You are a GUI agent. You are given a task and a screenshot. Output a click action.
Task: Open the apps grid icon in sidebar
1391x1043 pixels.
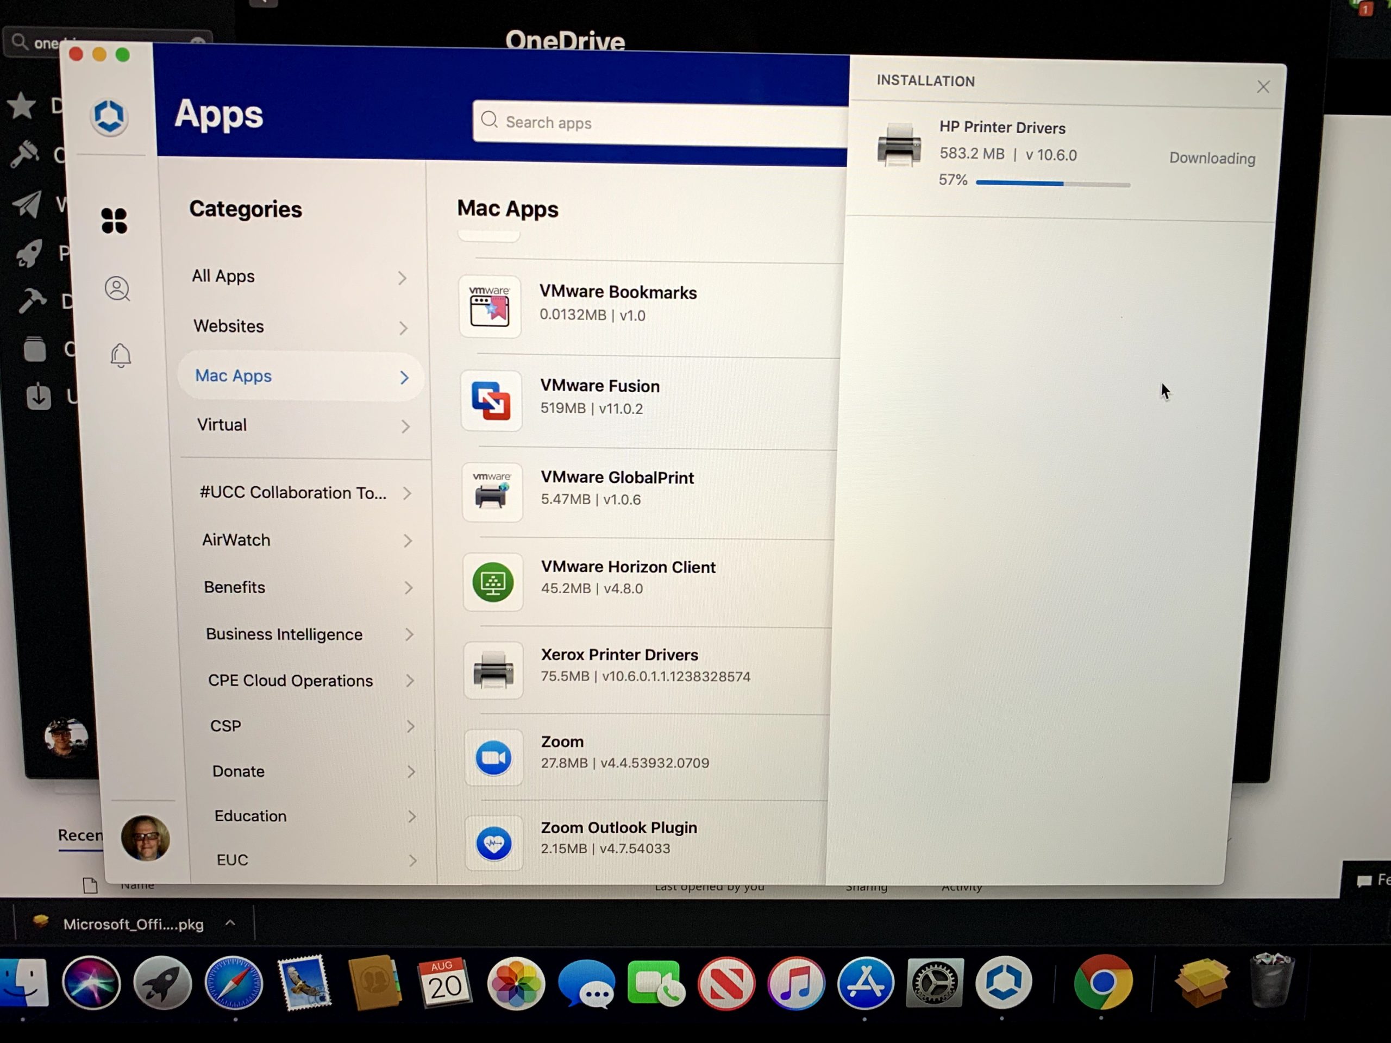tap(114, 221)
